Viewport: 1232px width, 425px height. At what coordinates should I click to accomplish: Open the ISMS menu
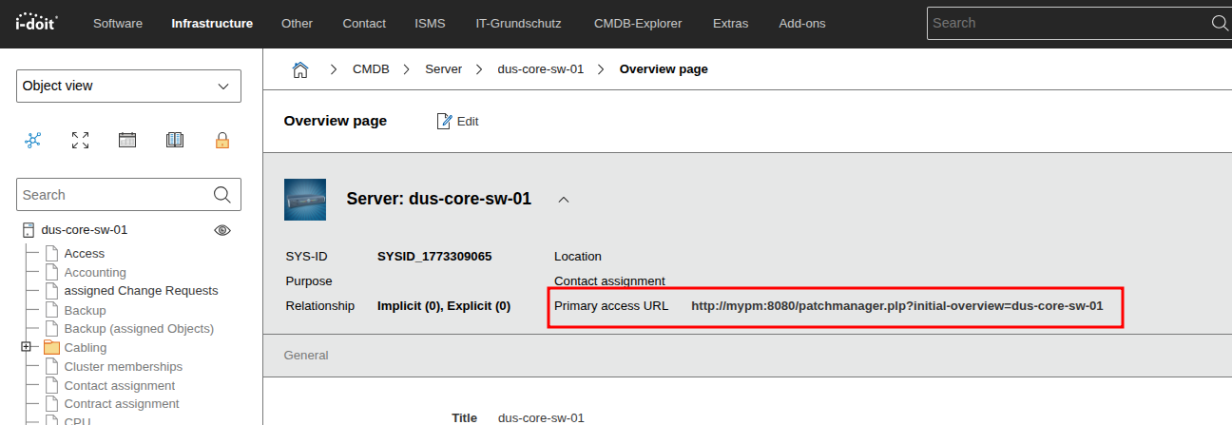431,23
